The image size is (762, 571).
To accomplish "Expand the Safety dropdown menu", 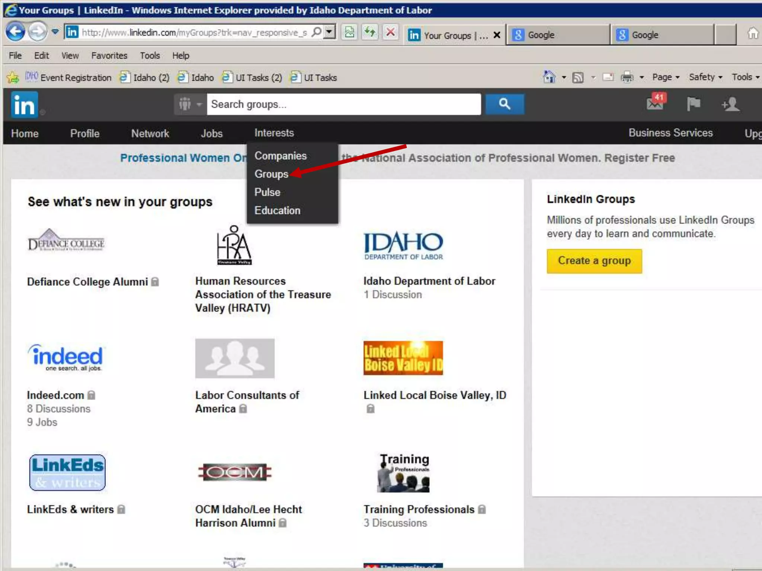I will [705, 77].
